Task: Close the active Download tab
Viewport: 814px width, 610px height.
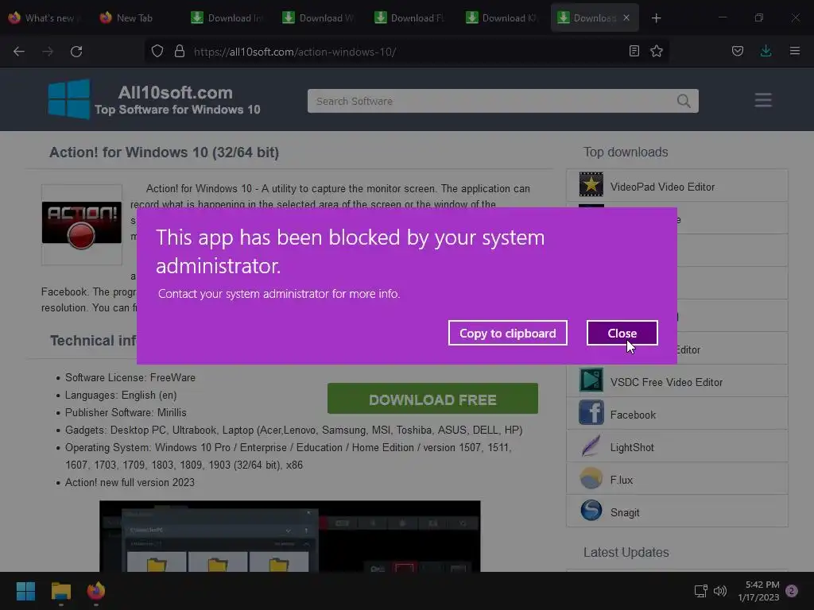Action: click(626, 17)
